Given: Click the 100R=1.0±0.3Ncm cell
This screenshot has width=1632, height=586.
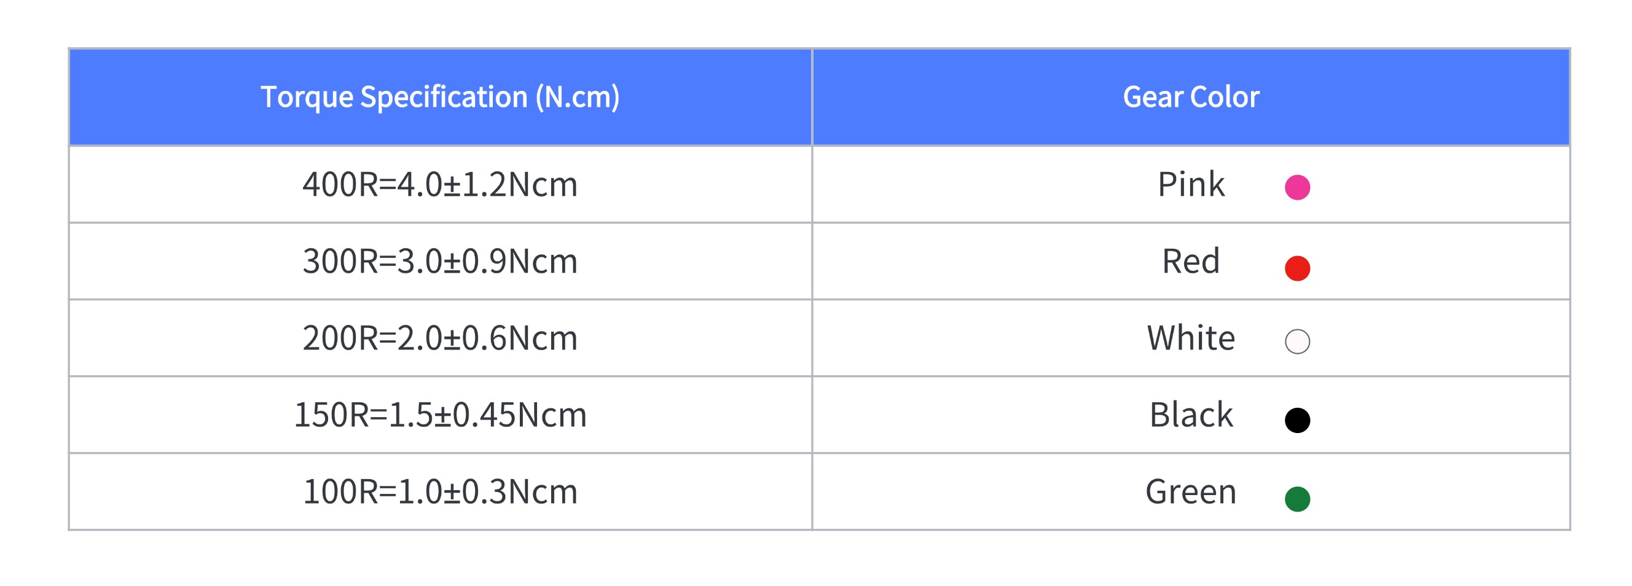Looking at the screenshot, I should [441, 491].
